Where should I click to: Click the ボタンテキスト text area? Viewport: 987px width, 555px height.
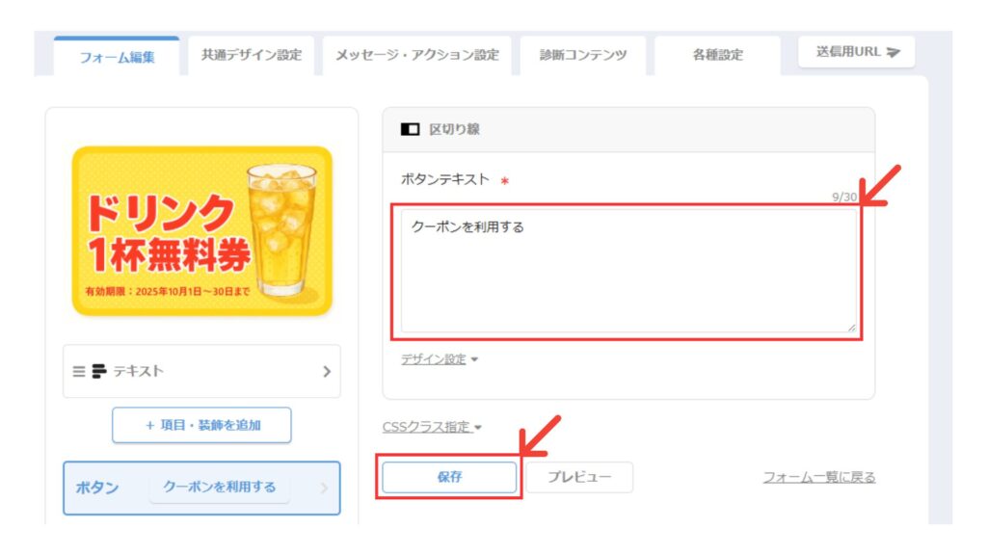pyautogui.click(x=628, y=271)
